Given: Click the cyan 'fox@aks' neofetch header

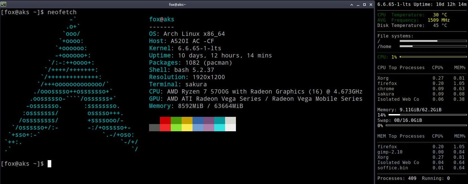Looking at the screenshot, I should [x=162, y=19].
